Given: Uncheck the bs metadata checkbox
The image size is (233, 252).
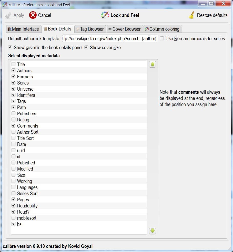Looking at the screenshot, I should (x=14, y=224).
